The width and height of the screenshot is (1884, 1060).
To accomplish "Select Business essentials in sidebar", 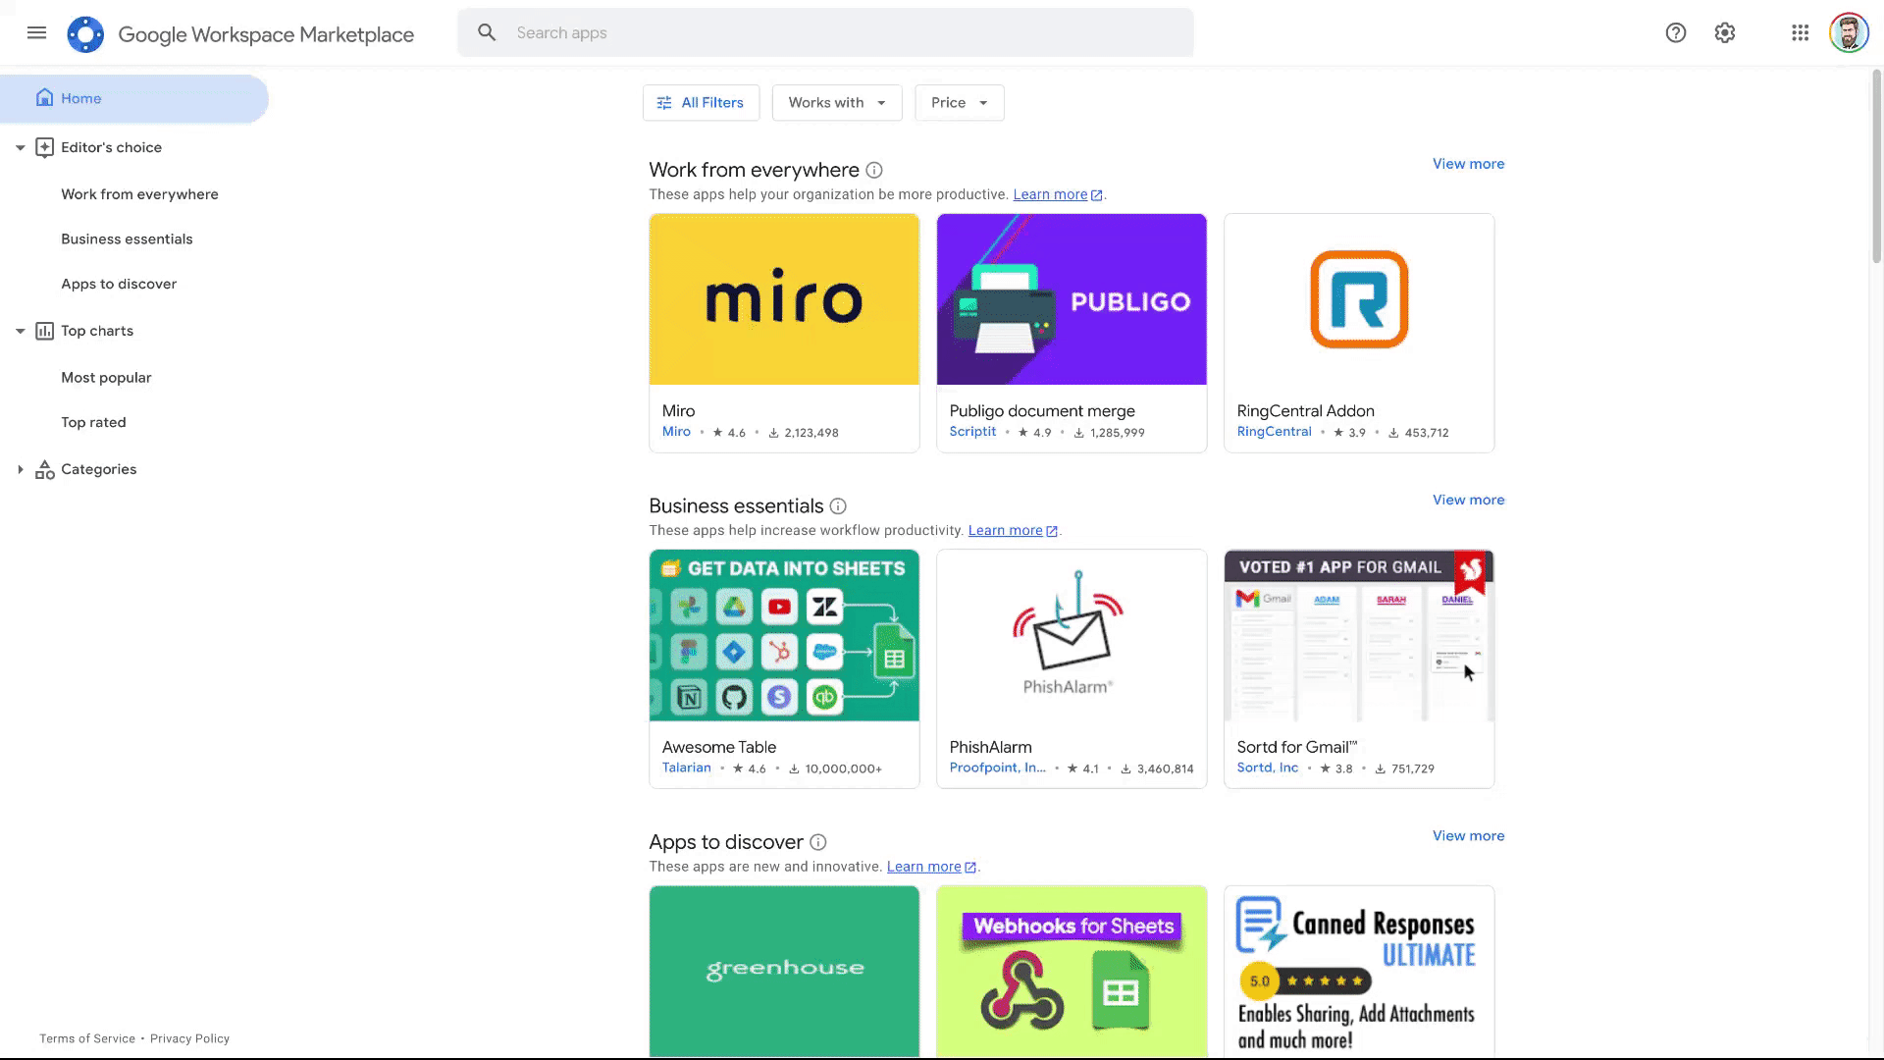I will [x=127, y=239].
